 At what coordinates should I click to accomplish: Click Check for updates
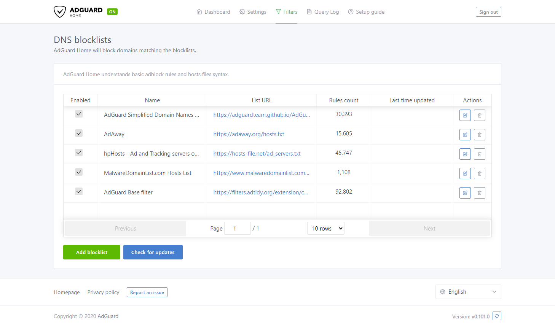point(153,252)
